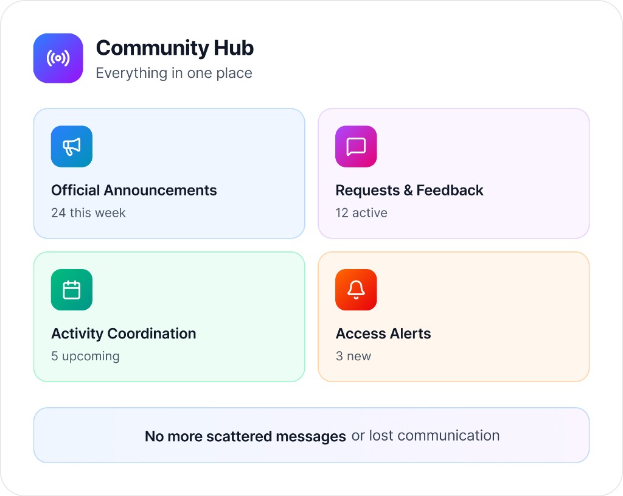Screen dimensions: 623x496
Task: Click the Community Hub broadcast logo icon
Action: coord(58,58)
